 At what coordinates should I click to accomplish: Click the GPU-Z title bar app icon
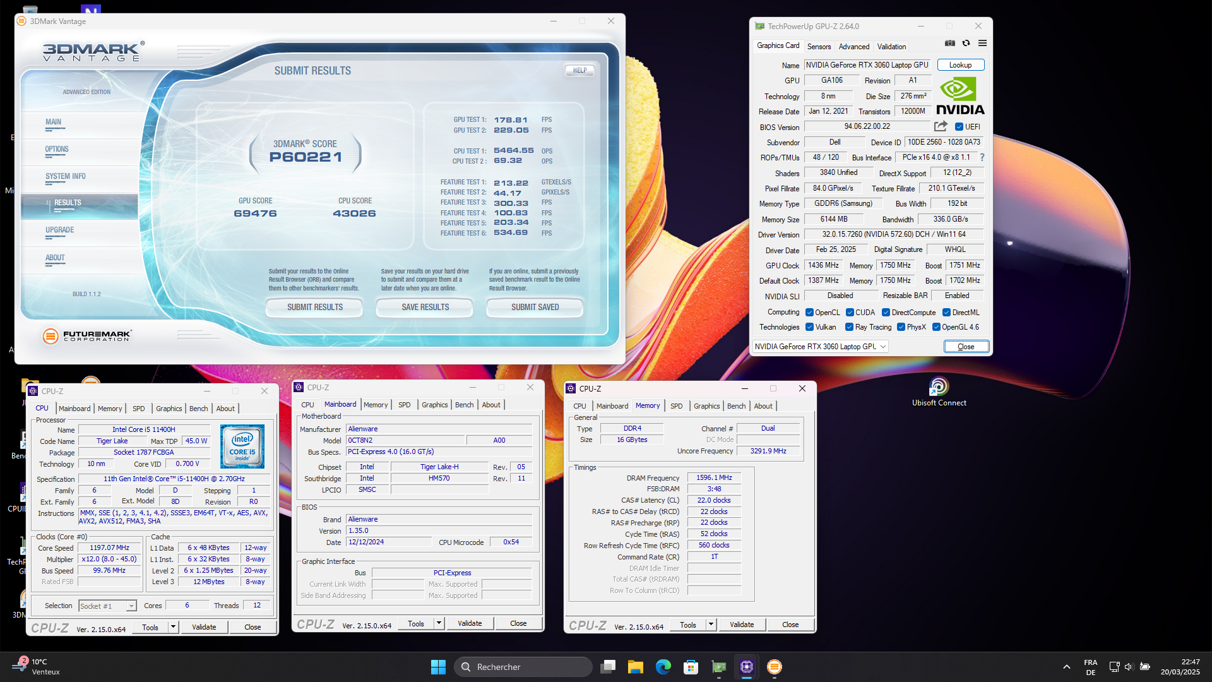(x=759, y=26)
